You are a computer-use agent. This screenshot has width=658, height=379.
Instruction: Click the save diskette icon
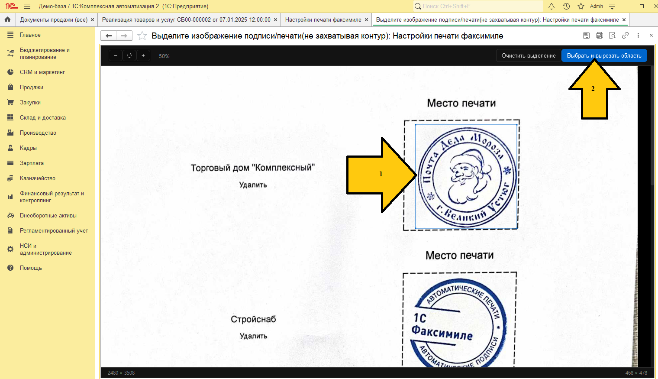pyautogui.click(x=586, y=36)
